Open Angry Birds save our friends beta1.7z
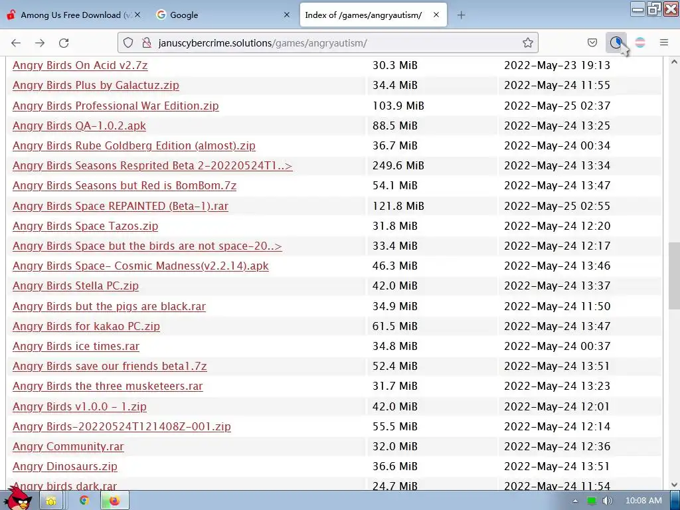The width and height of the screenshot is (680, 510). tap(110, 366)
